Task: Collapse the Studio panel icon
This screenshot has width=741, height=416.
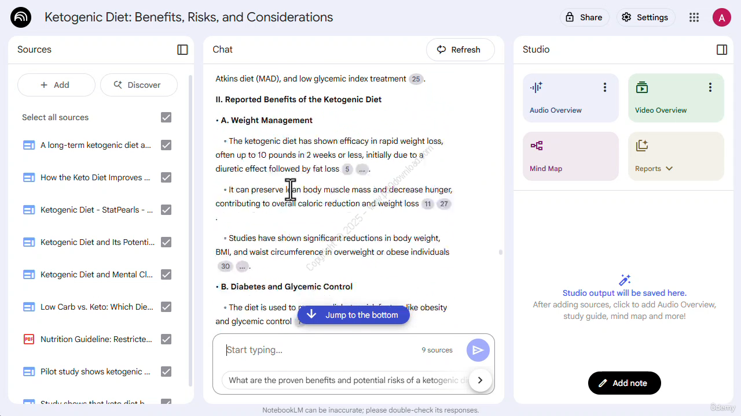Action: [x=722, y=50]
